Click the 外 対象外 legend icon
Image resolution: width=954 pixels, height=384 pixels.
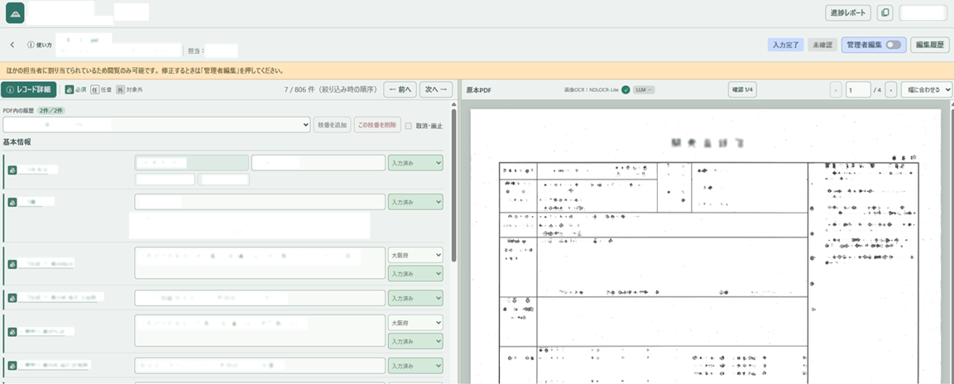(120, 89)
